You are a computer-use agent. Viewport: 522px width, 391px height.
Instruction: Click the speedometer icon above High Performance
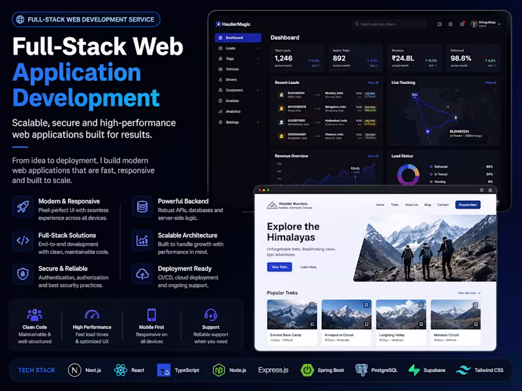click(92, 315)
